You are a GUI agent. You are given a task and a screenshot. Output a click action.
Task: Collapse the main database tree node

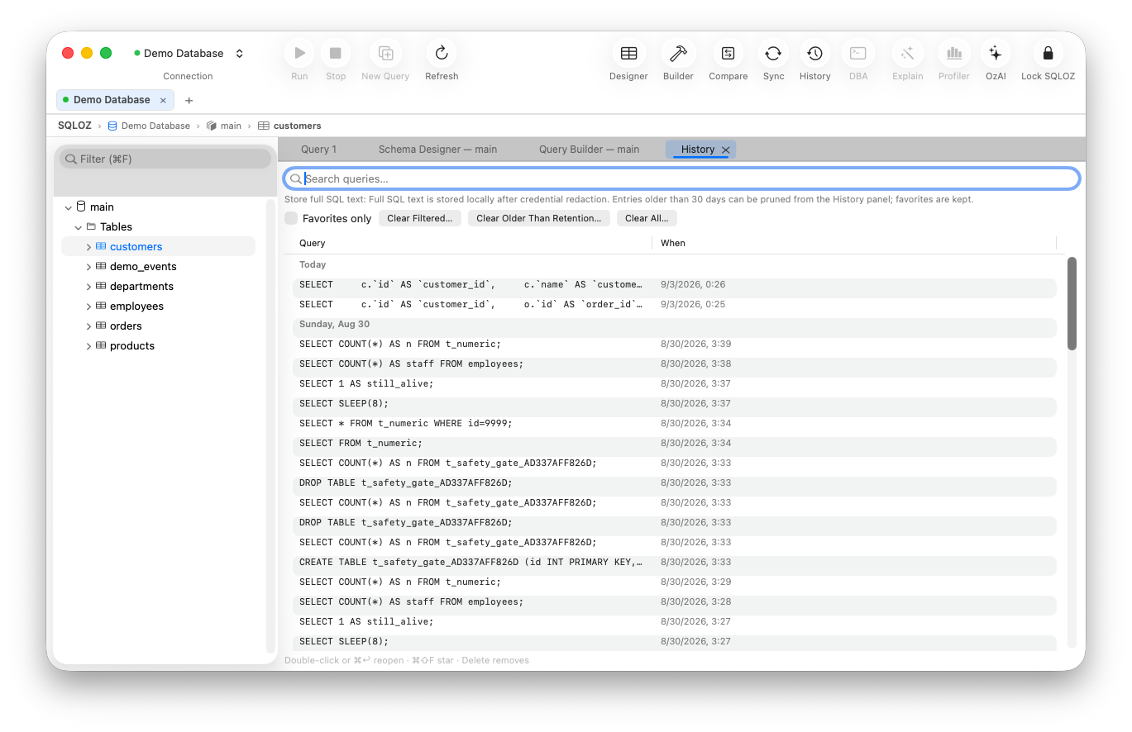[68, 207]
